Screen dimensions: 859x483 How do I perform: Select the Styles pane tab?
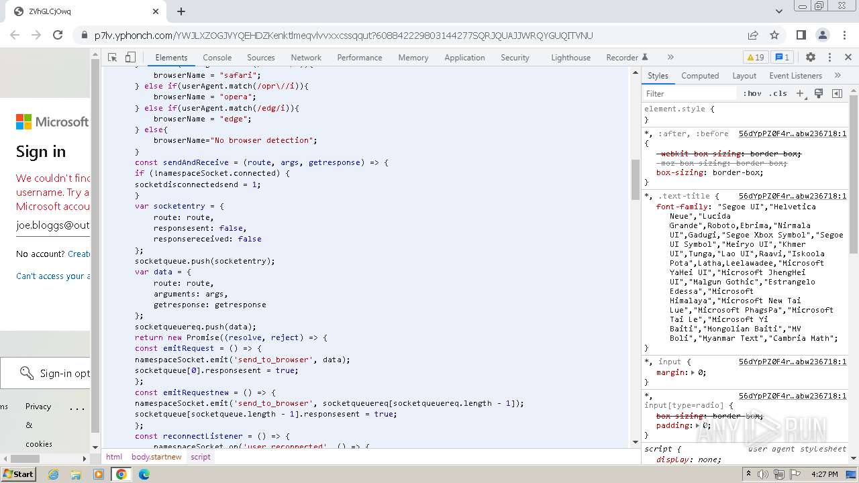click(658, 76)
